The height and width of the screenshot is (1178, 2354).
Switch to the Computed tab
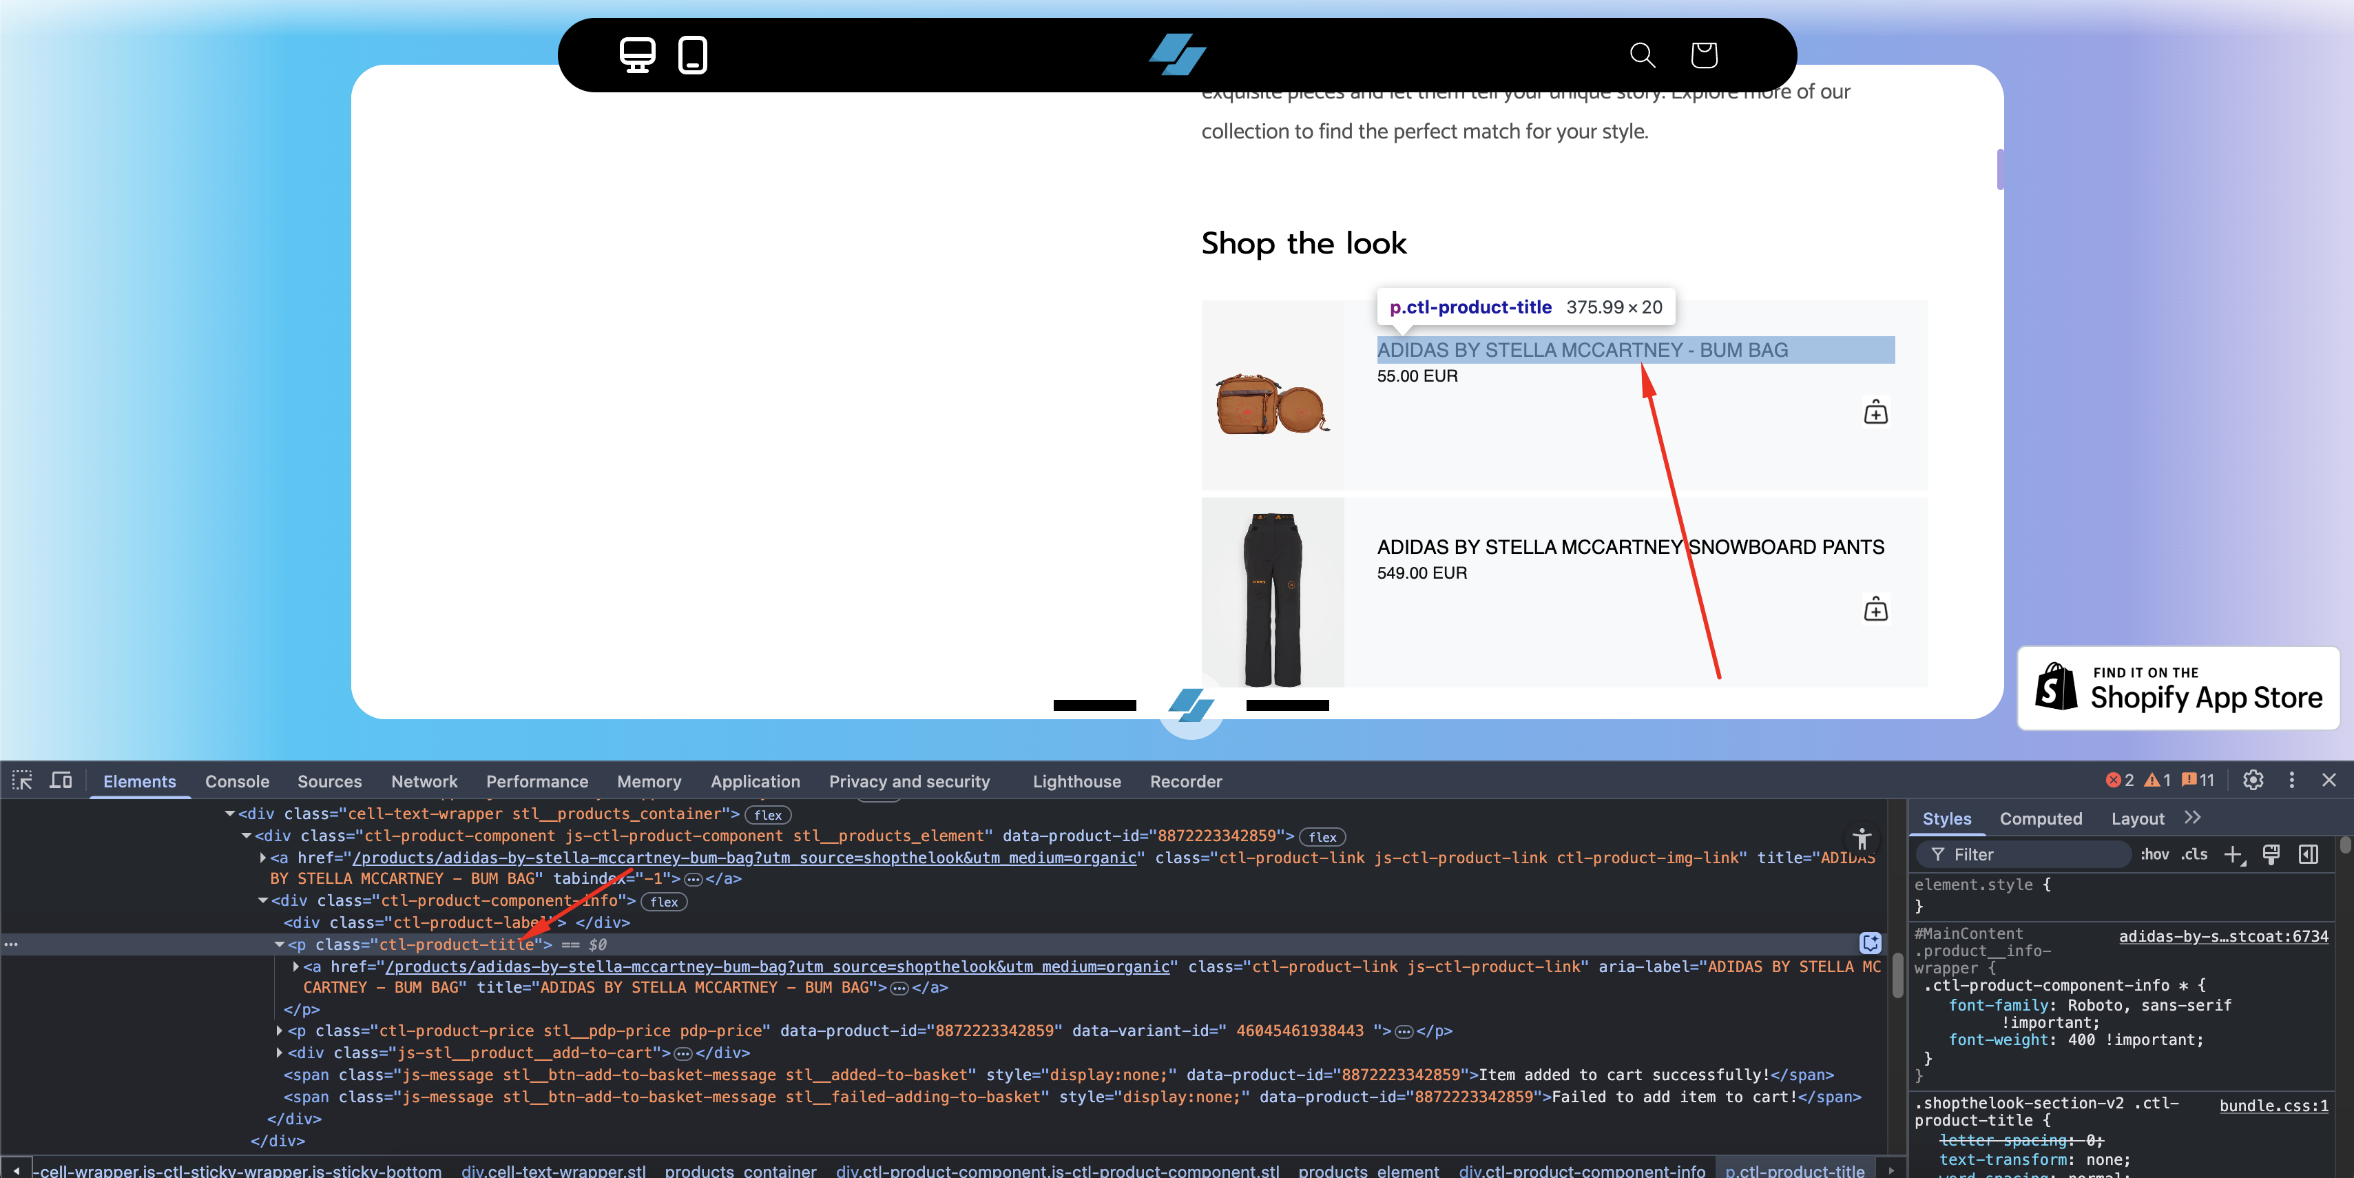(x=2040, y=819)
